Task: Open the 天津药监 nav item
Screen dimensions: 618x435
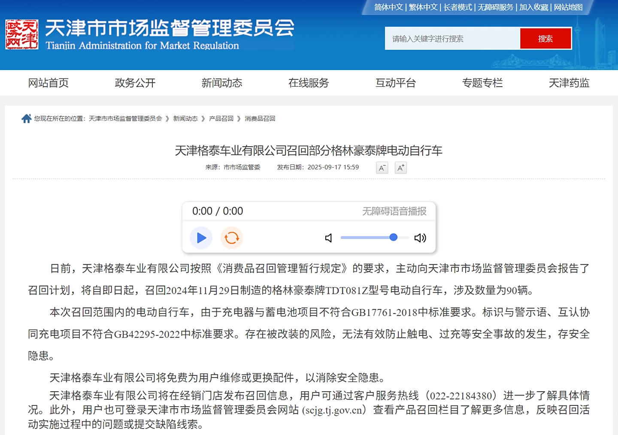Action: point(569,83)
